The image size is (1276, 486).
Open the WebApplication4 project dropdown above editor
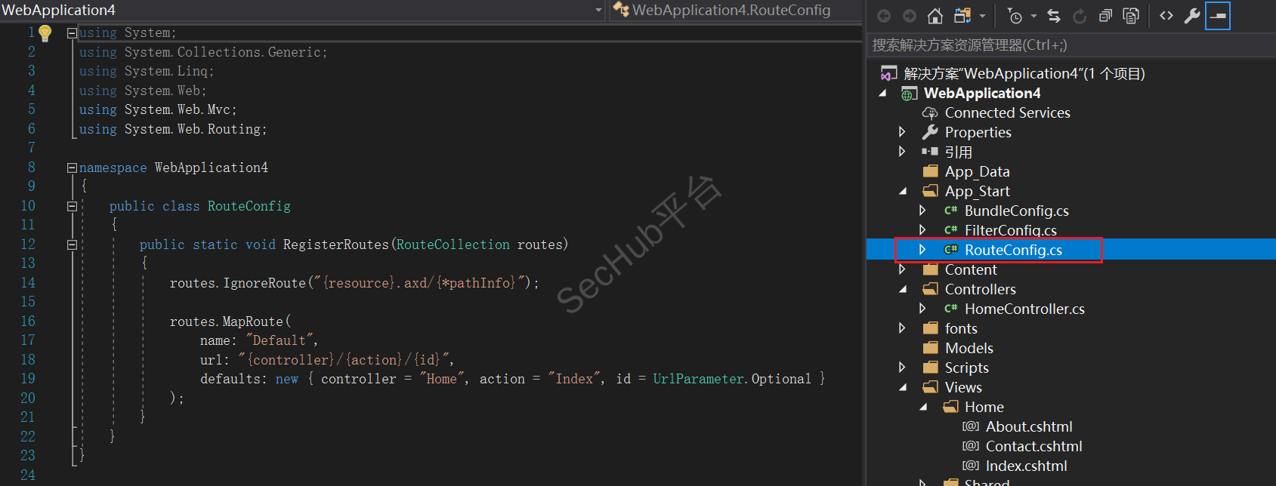[x=598, y=11]
